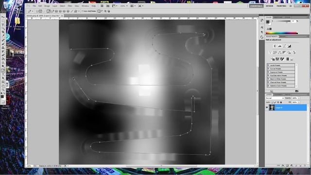Screen dimensions: 311x175
Task: Enable Subtract from path area
Action: [103, 11]
